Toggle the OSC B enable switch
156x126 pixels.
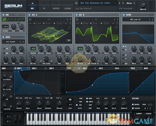coord(76,15)
